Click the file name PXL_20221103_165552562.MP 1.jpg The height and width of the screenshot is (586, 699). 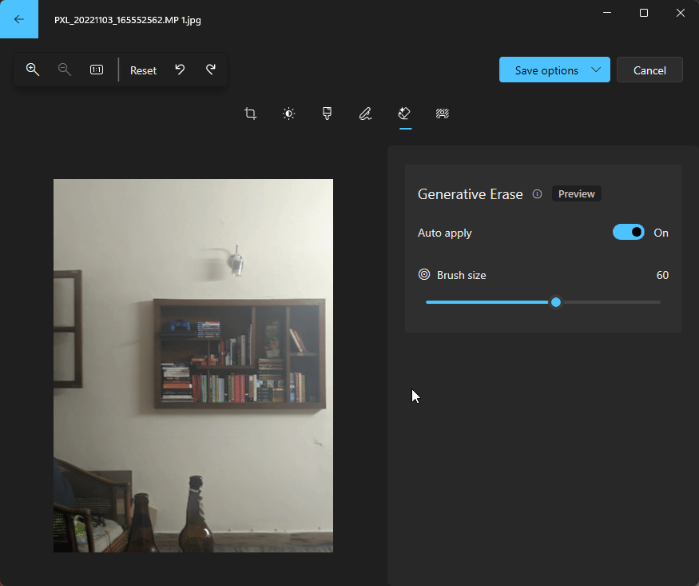[x=128, y=20]
